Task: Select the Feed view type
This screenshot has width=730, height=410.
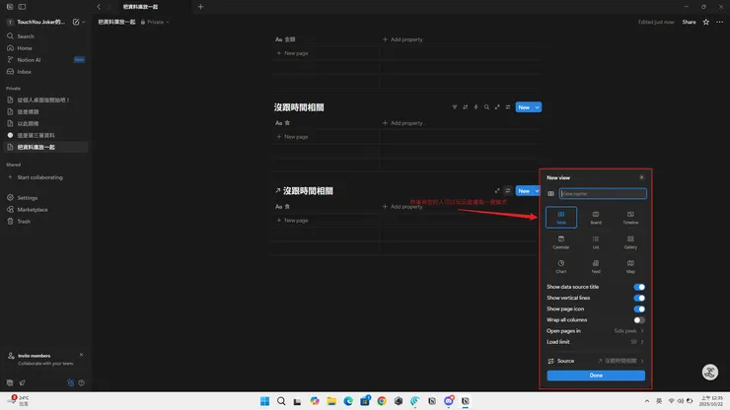Action: tap(596, 267)
